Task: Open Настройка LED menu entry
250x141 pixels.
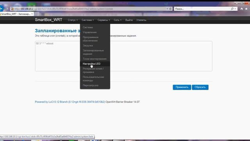Action: (95, 63)
